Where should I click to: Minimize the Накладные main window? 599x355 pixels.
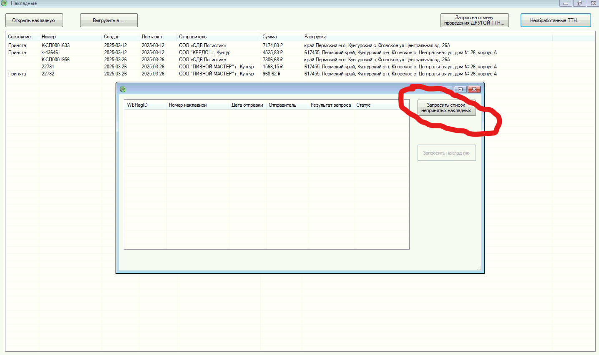pyautogui.click(x=566, y=3)
